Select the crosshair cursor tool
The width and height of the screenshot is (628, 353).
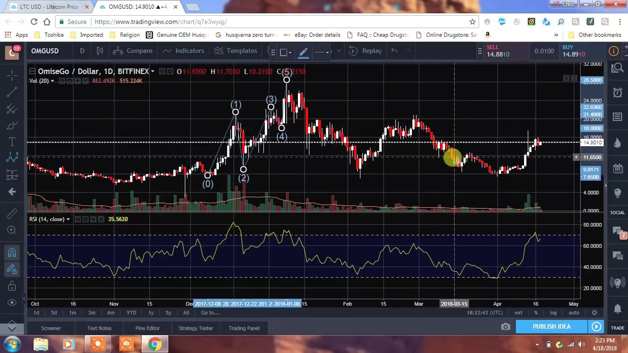(x=12, y=75)
